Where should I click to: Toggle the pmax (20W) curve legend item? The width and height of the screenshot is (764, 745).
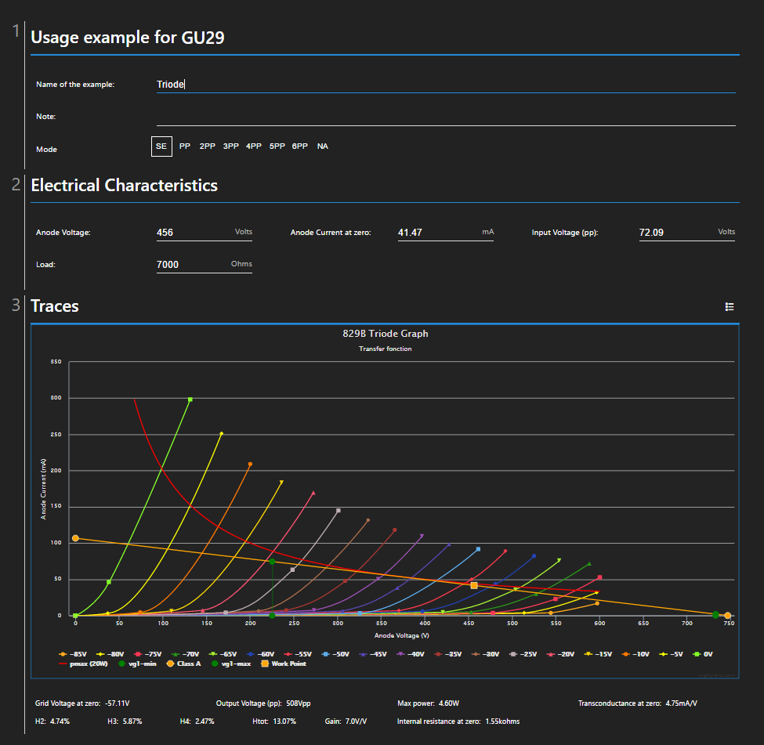pos(83,664)
